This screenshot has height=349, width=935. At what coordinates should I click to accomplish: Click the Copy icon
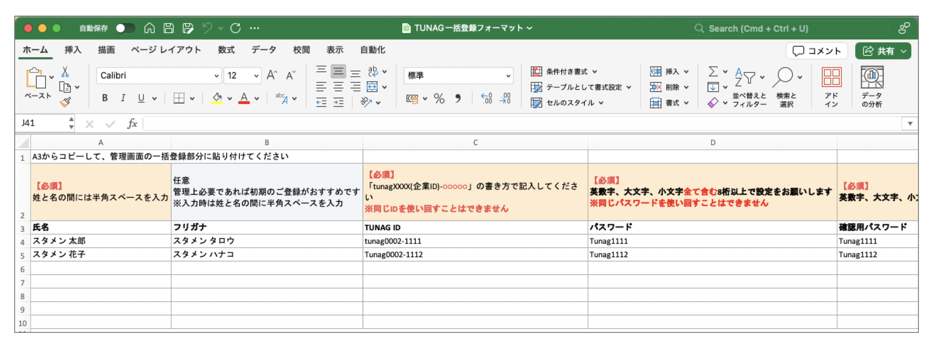[x=65, y=87]
